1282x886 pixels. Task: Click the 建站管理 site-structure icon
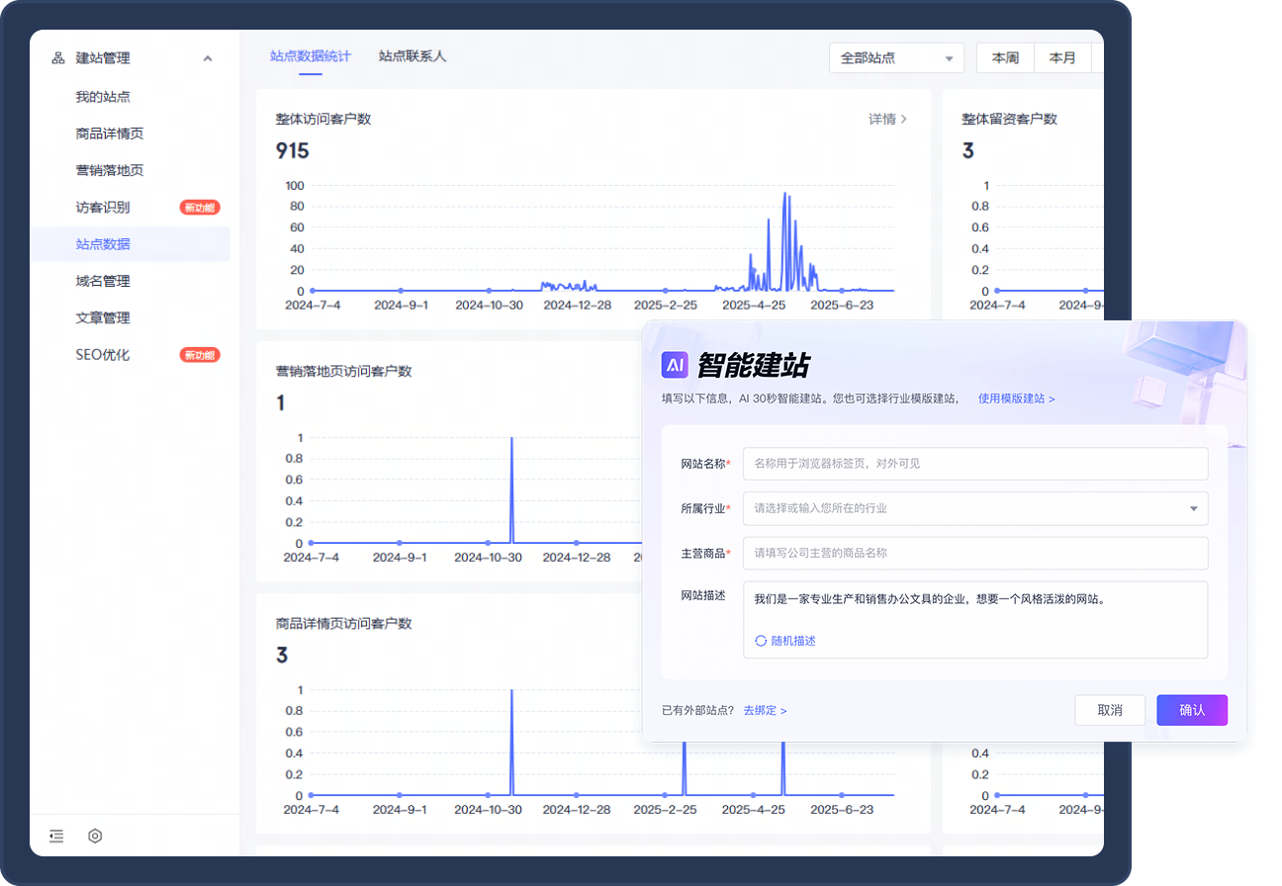click(57, 58)
